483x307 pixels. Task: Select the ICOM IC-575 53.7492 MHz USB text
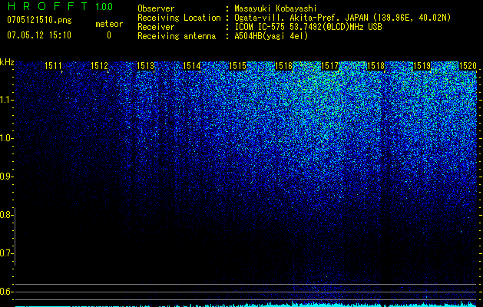(309, 27)
